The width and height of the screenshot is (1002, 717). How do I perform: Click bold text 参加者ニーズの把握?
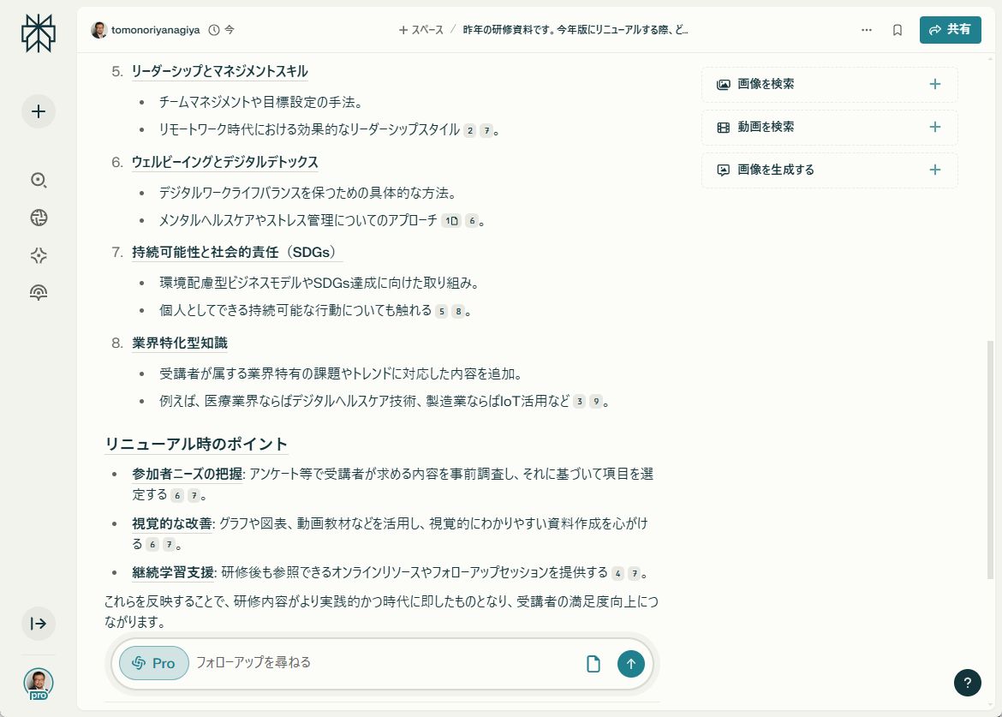pyautogui.click(x=188, y=475)
